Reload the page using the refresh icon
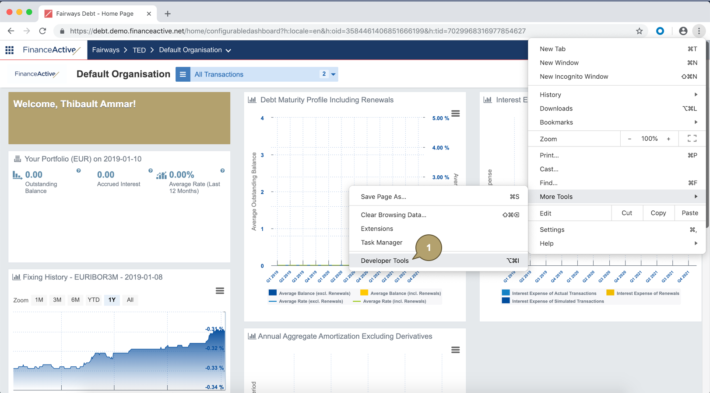The width and height of the screenshot is (710, 393). (42, 31)
